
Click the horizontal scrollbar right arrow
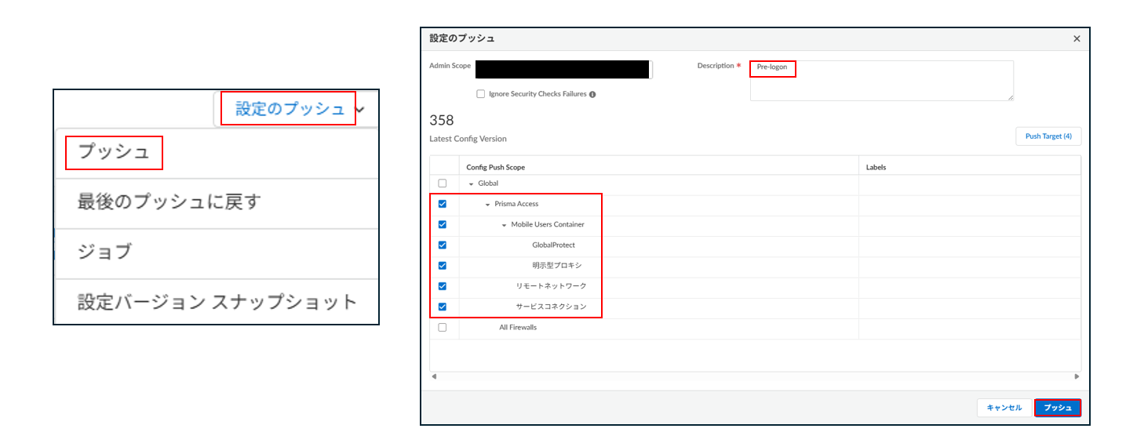tap(1077, 377)
